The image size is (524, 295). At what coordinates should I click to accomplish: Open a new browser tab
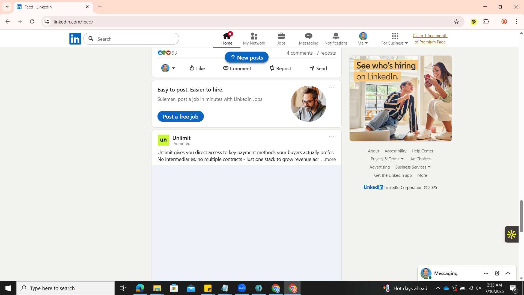100,7
